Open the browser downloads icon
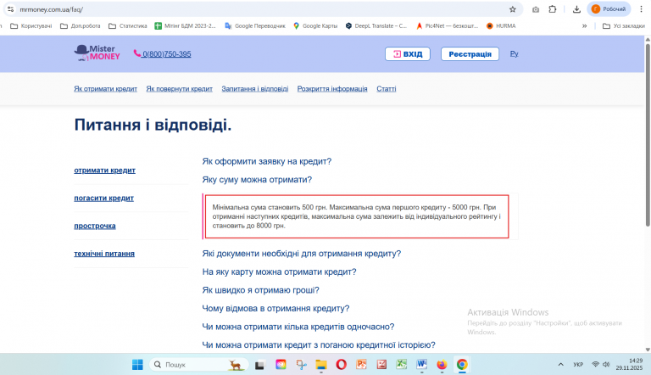This screenshot has width=651, height=375. pyautogui.click(x=576, y=9)
